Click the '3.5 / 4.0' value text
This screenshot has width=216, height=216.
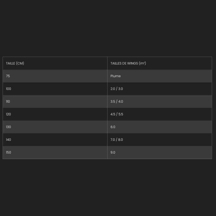[117, 102]
